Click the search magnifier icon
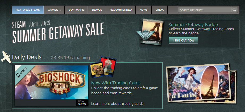Screen dimensions: 245x112 coord(234,10)
